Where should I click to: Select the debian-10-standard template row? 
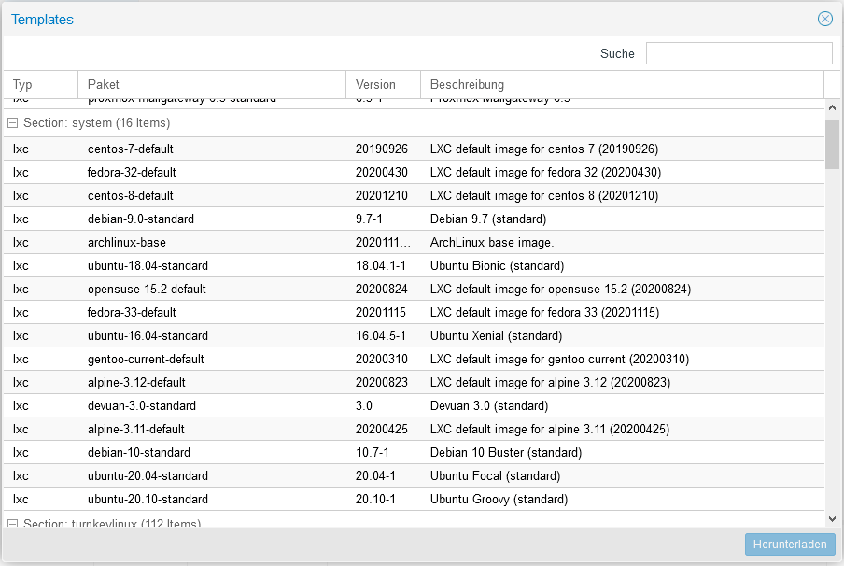(x=414, y=452)
